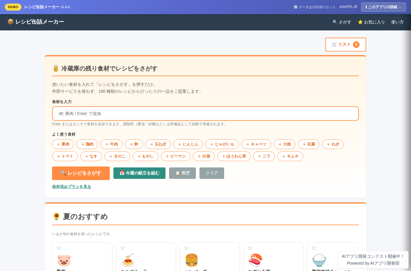This screenshot has height=271, width=411.
Task: Add きのこ ingredient chip
Action: (117, 156)
